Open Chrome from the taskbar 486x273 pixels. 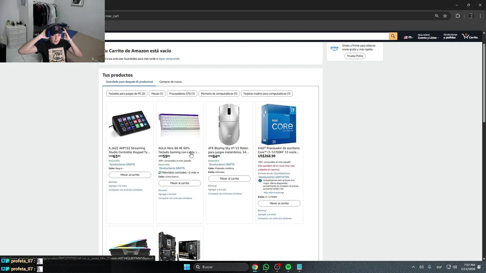(255, 267)
